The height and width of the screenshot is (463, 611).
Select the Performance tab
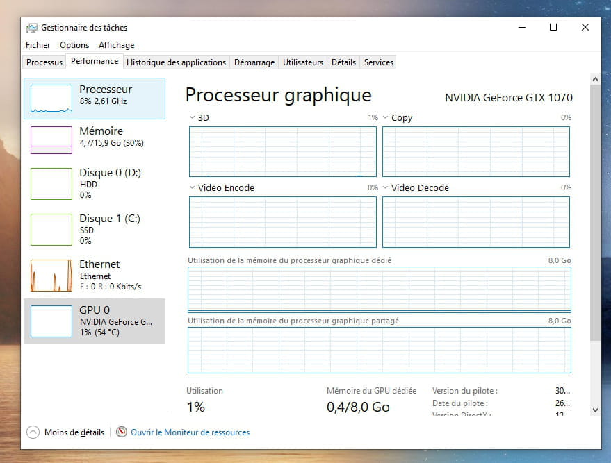pyautogui.click(x=95, y=61)
